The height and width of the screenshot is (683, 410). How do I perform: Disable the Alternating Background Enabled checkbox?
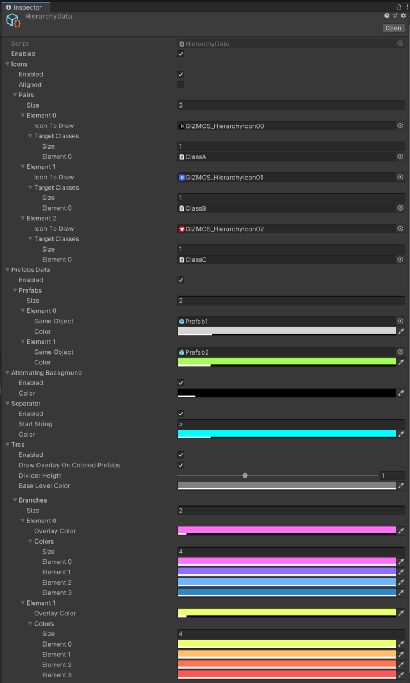(x=181, y=382)
